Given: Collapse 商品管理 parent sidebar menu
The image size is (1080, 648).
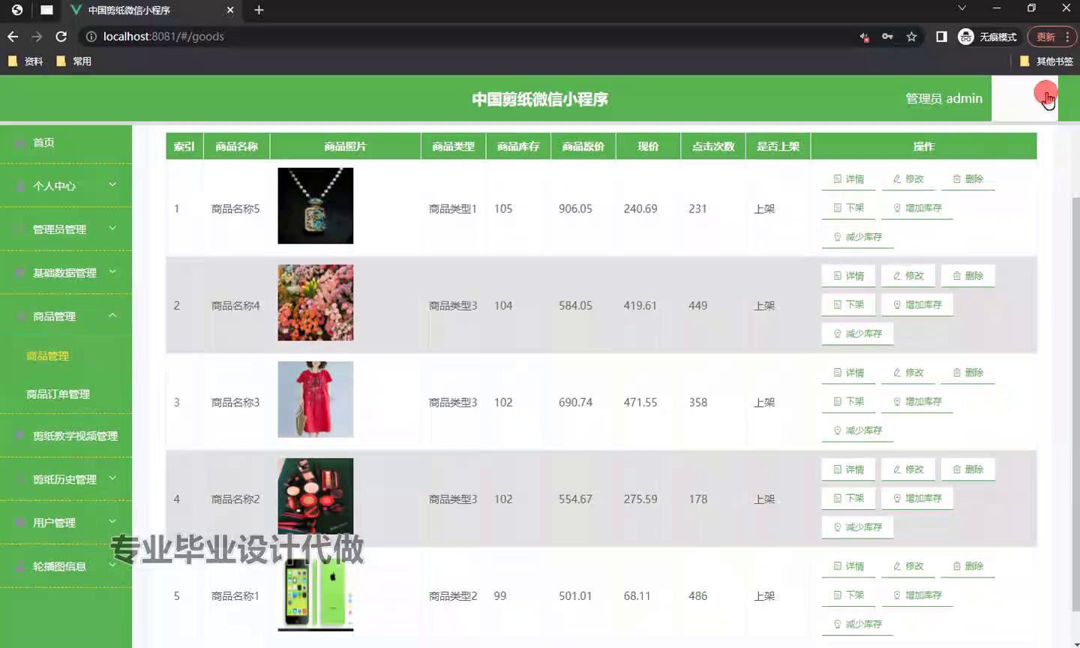Looking at the screenshot, I should pyautogui.click(x=66, y=316).
